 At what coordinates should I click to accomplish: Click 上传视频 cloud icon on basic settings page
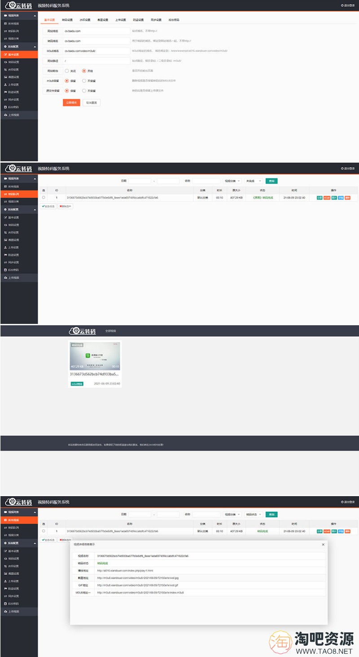pos(5,115)
